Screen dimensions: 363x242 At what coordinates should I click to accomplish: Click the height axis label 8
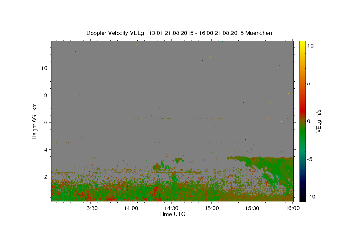(x=46, y=95)
